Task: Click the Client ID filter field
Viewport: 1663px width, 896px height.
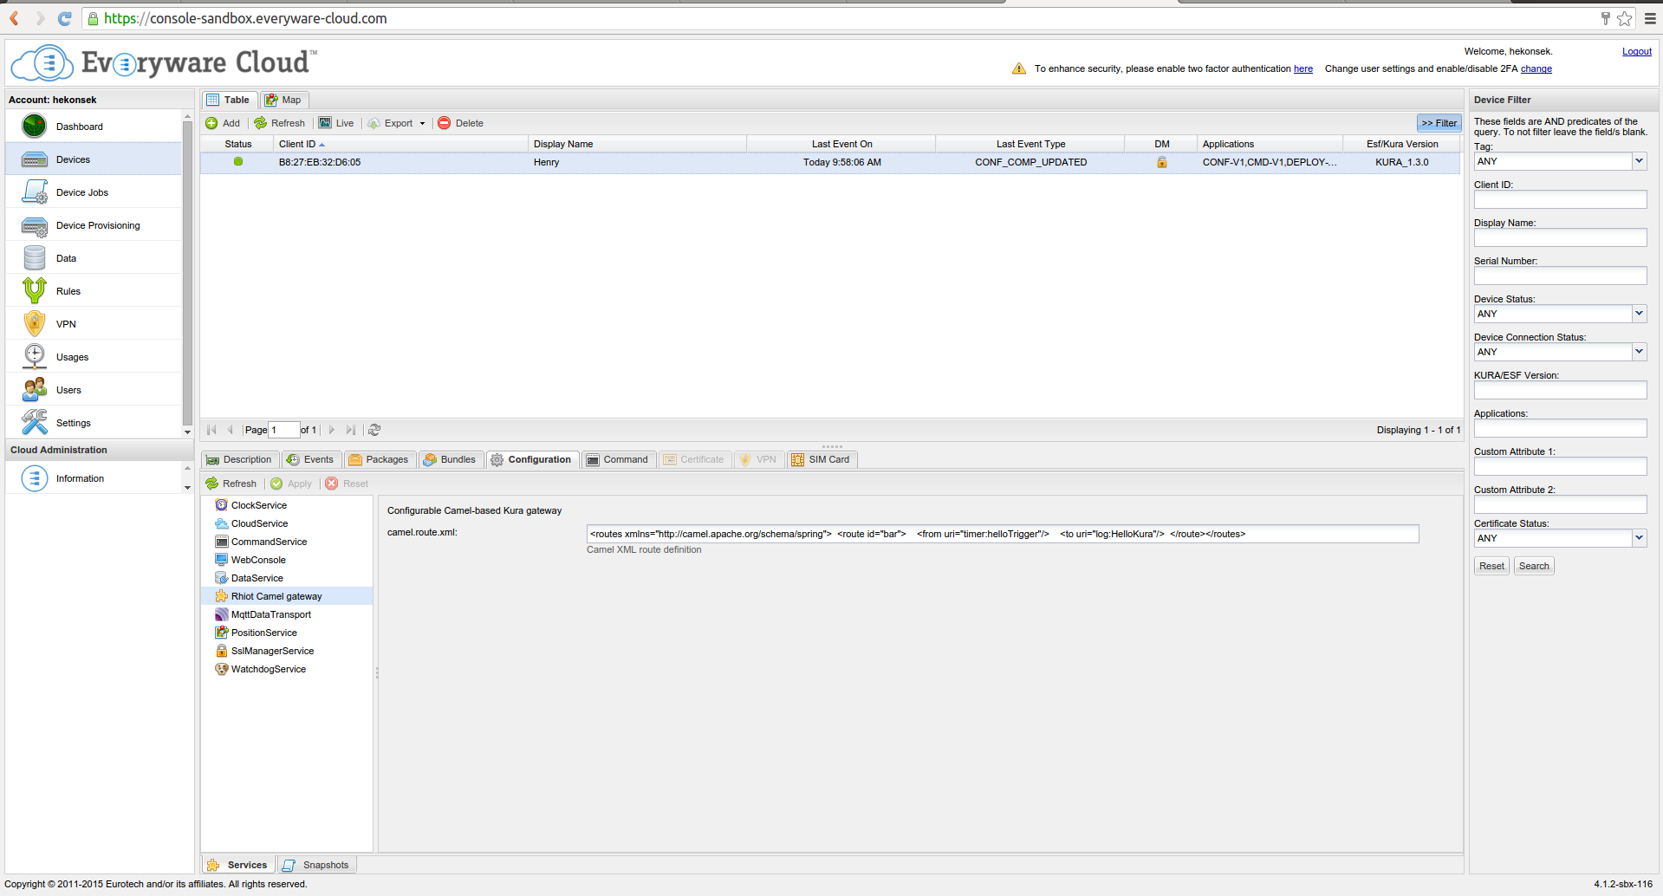Action: point(1560,199)
